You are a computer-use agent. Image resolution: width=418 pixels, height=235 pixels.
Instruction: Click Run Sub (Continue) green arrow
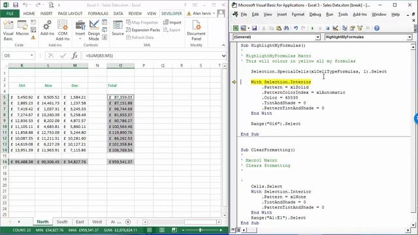312,28
